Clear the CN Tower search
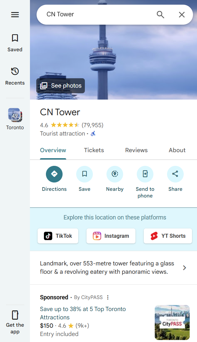The height and width of the screenshot is (342, 197). click(182, 15)
